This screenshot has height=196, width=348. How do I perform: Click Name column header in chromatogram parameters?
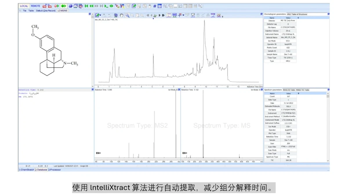pos(272,17)
